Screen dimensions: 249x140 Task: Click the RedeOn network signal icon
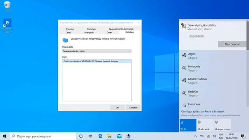[x=184, y=93]
